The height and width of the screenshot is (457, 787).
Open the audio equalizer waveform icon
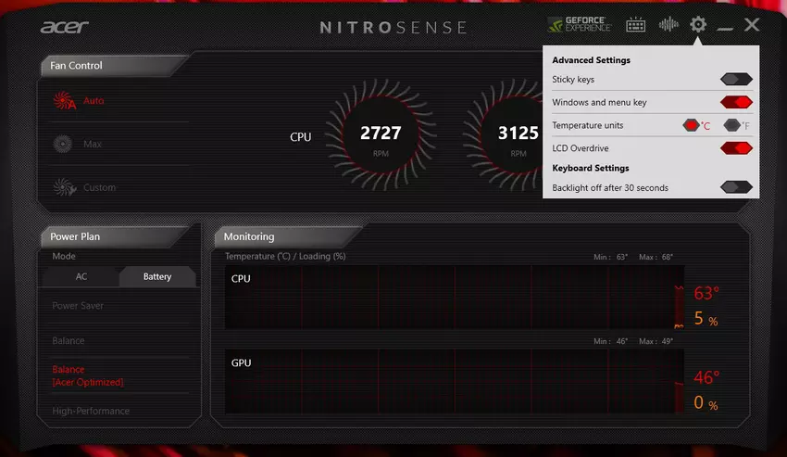668,25
